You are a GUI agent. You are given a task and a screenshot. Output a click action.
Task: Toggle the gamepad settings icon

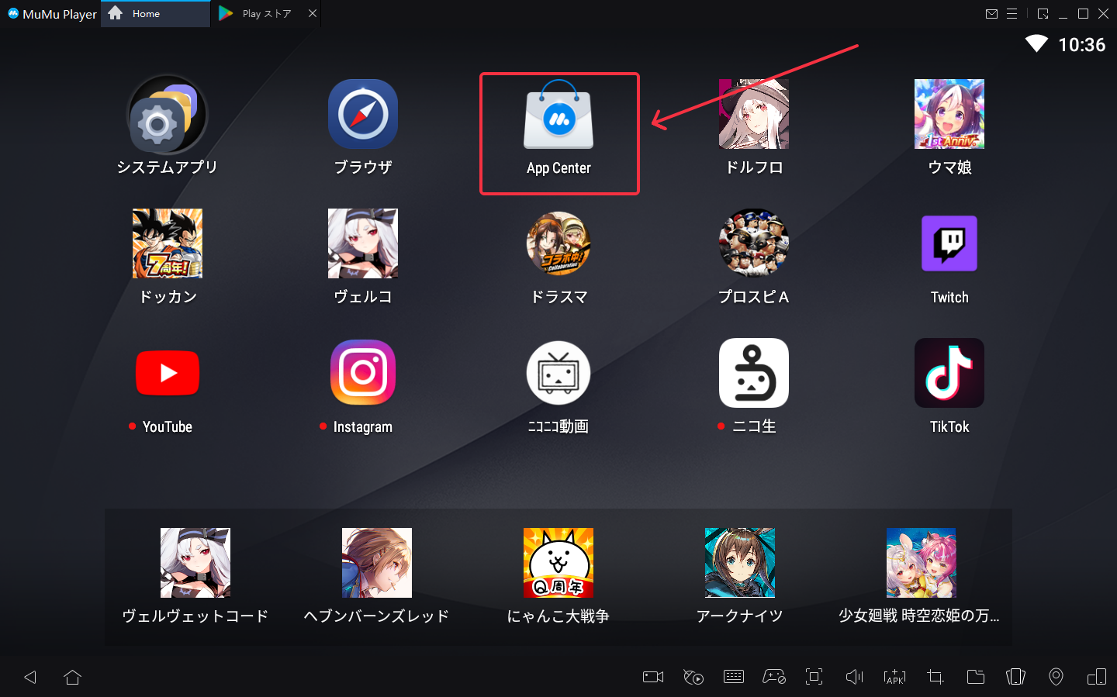773,677
